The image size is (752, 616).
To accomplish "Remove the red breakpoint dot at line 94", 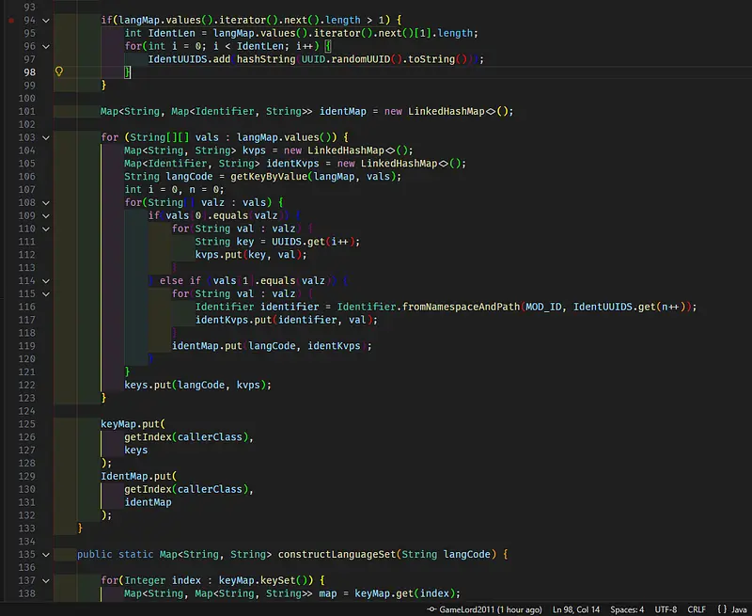I will [x=9, y=20].
